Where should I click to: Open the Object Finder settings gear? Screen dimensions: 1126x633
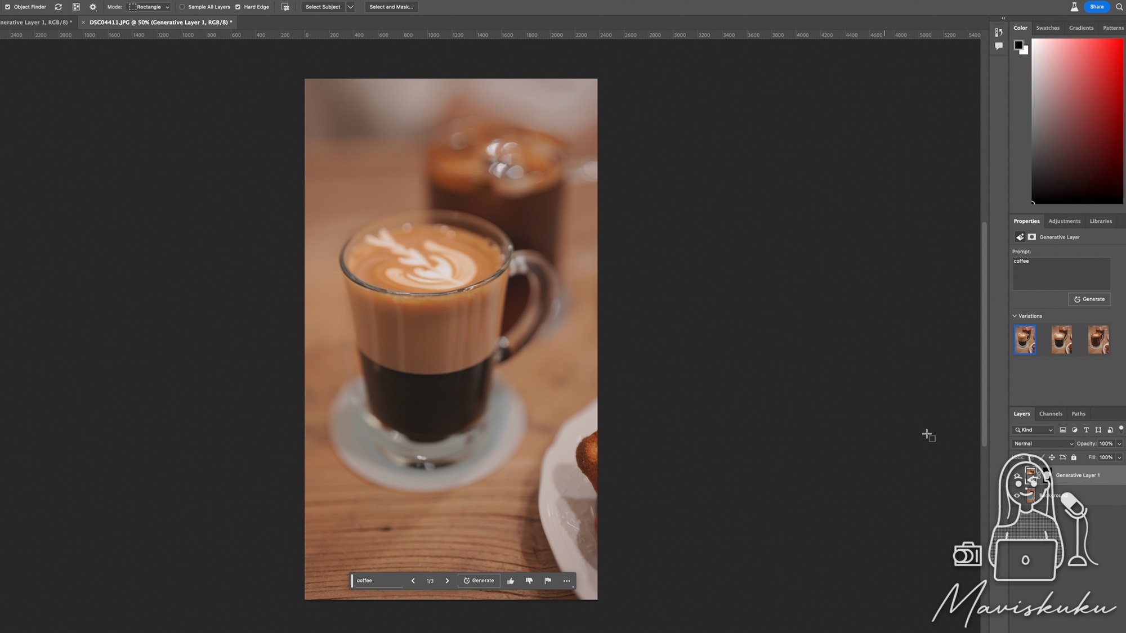pos(93,7)
